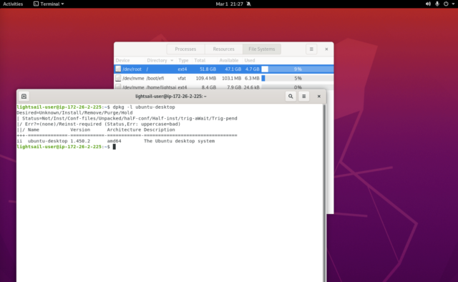Open a new tab in Terminal window
This screenshot has width=458, height=282.
click(x=24, y=96)
